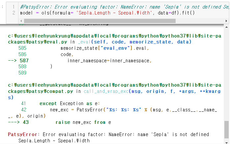Screen dimensions: 230x144
Task: Click the code cell's horizontal scrollbar thumb
Action: coord(100,21)
